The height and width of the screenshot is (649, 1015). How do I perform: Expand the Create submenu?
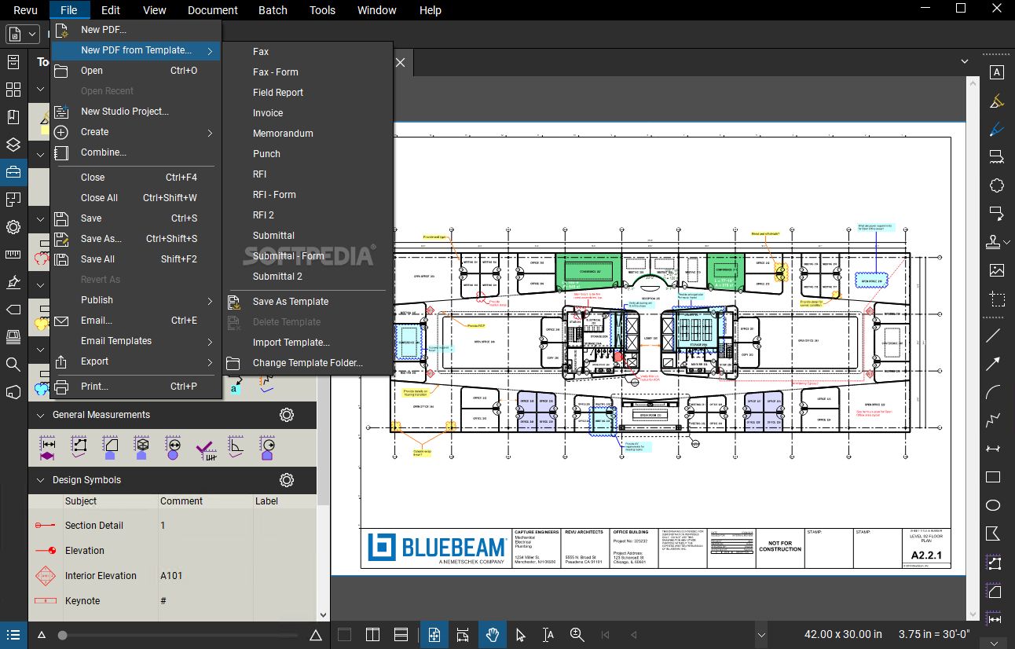pos(137,132)
